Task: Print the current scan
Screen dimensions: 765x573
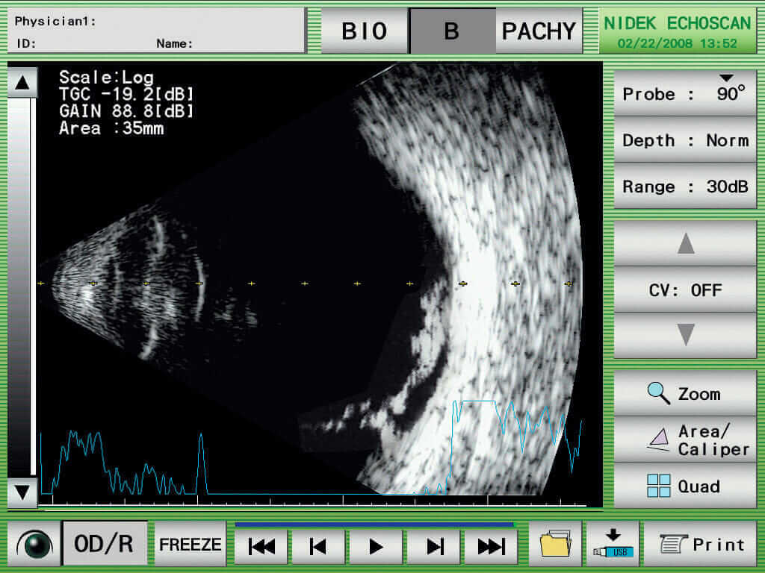Action: pyautogui.click(x=700, y=545)
